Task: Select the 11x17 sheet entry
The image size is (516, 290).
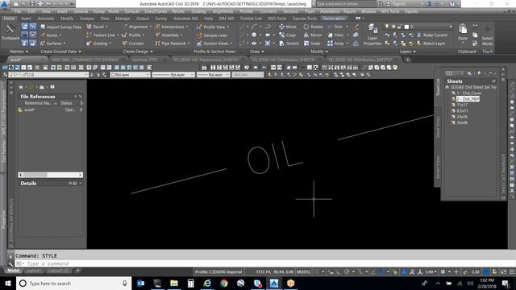Action: pyautogui.click(x=462, y=105)
